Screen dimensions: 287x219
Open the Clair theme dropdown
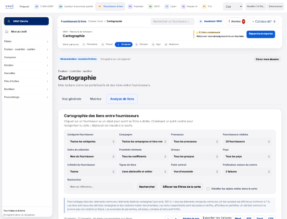click(x=233, y=7)
